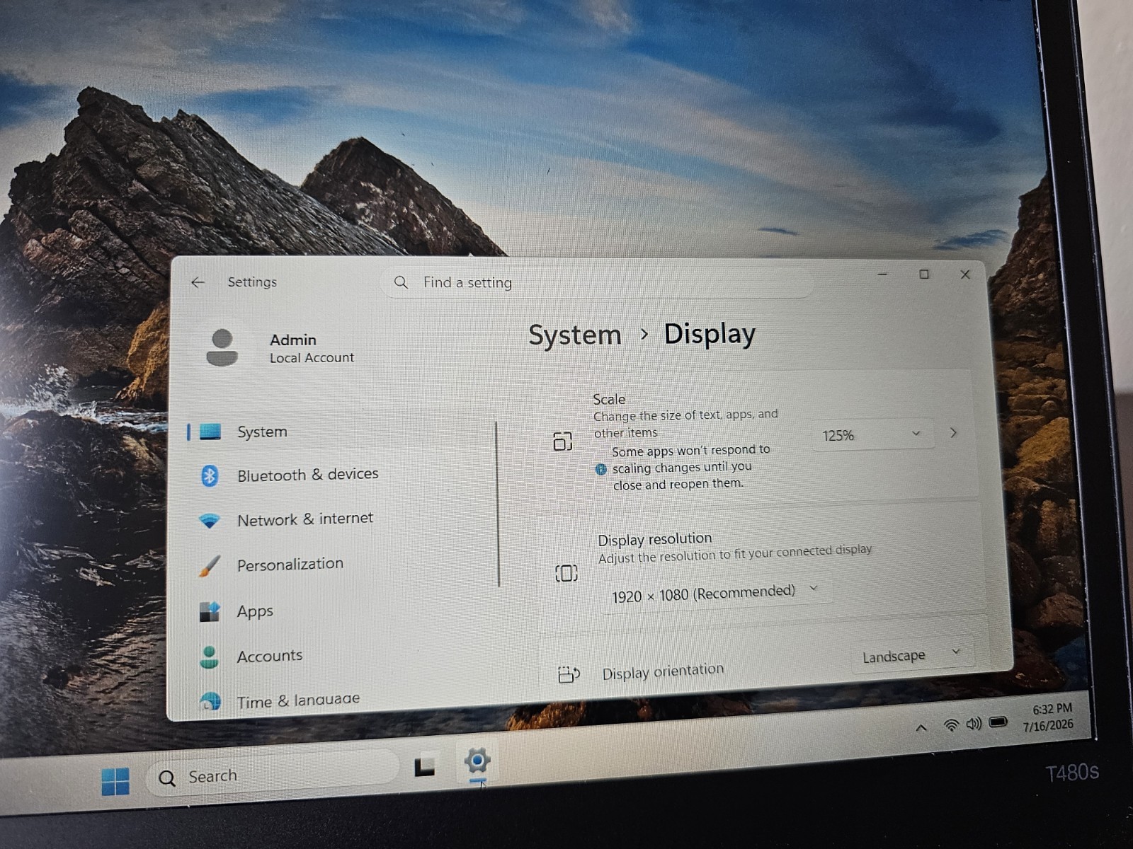Show hidden icons tray chevron
The width and height of the screenshot is (1133, 849).
[921, 727]
